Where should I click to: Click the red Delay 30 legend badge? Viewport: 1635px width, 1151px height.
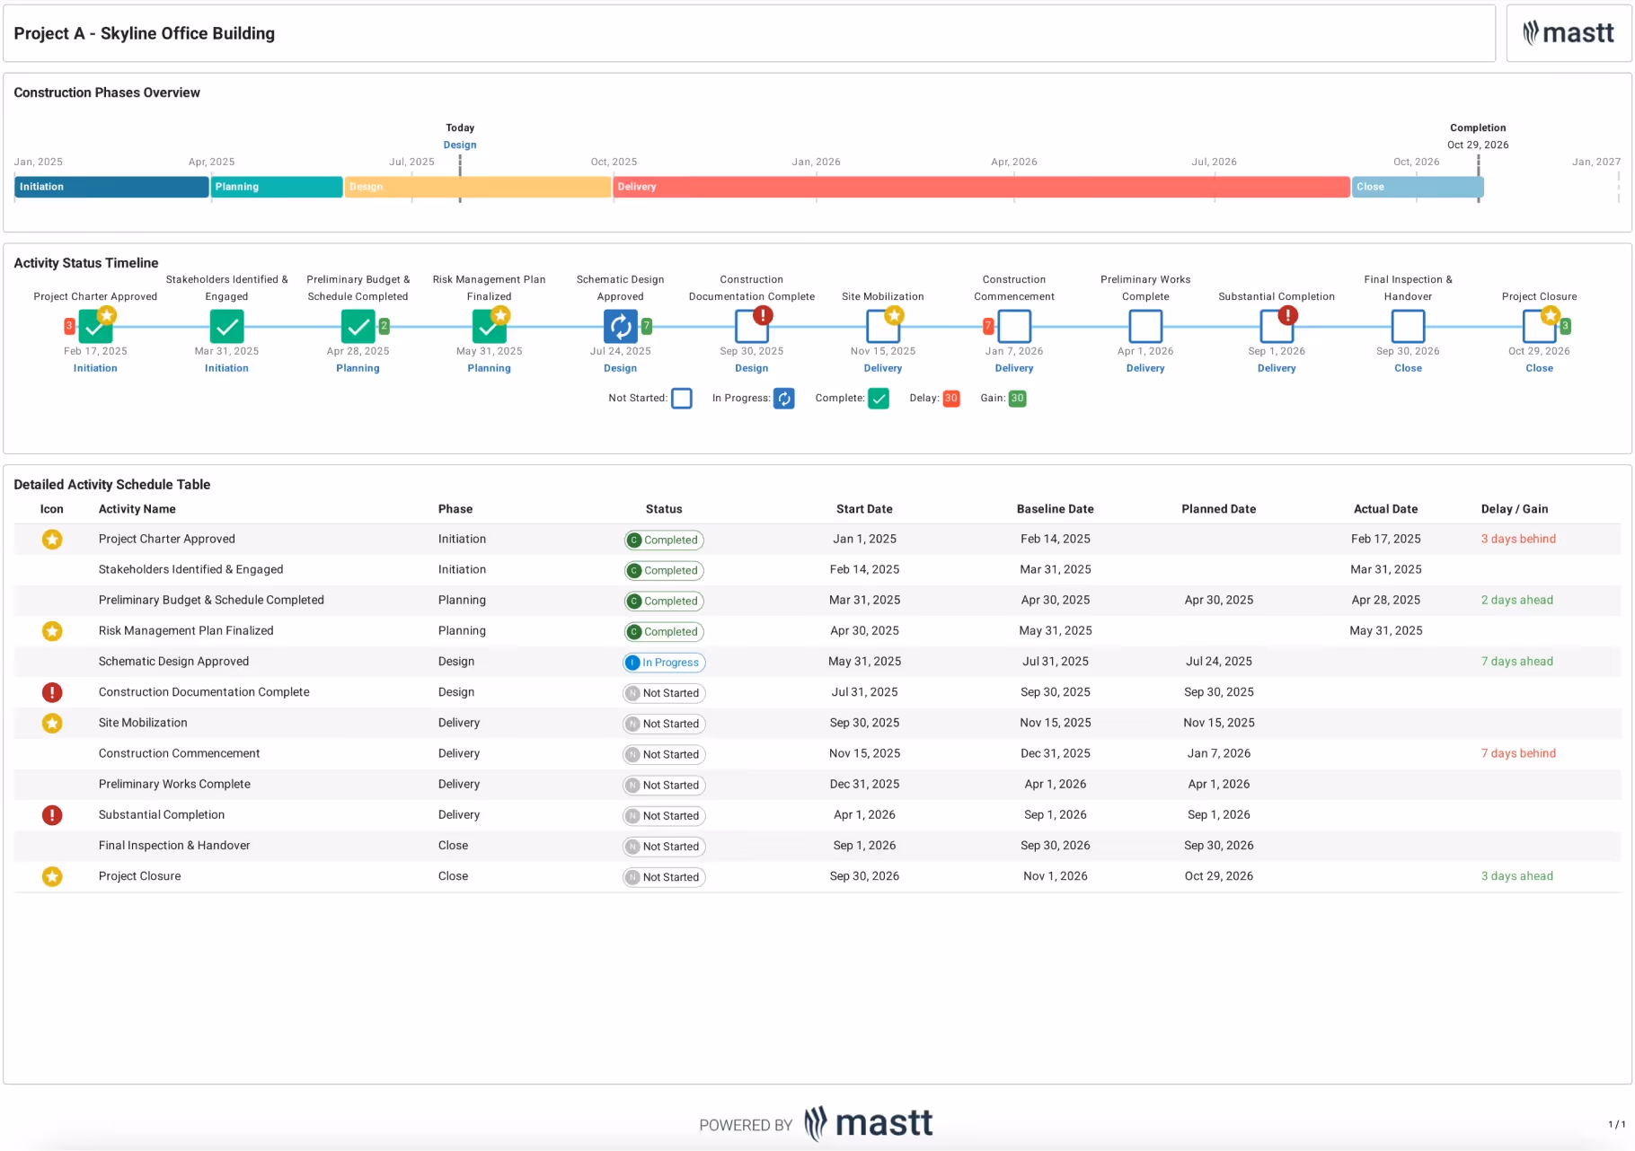click(x=951, y=399)
